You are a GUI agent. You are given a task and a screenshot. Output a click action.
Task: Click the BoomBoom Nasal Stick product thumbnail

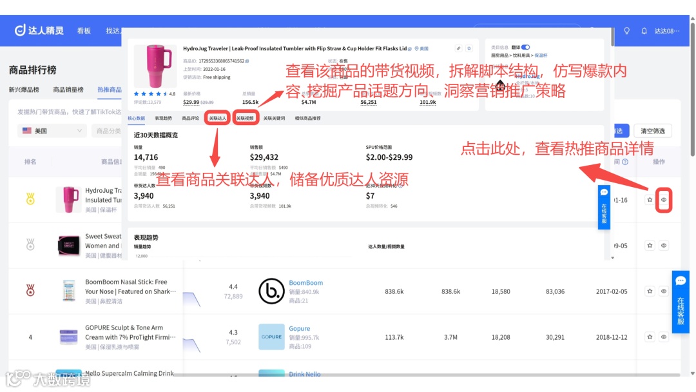69,291
